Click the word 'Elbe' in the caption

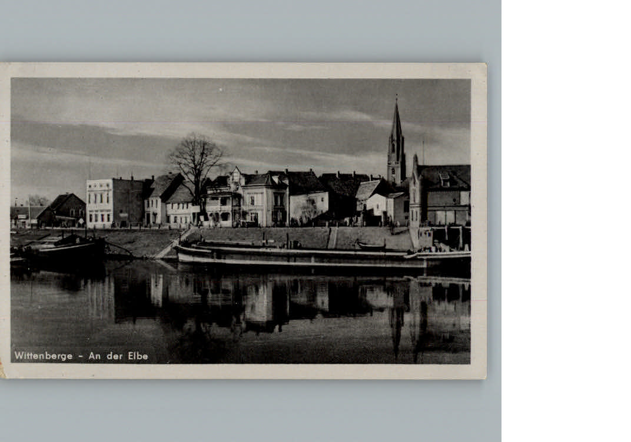tap(138, 356)
